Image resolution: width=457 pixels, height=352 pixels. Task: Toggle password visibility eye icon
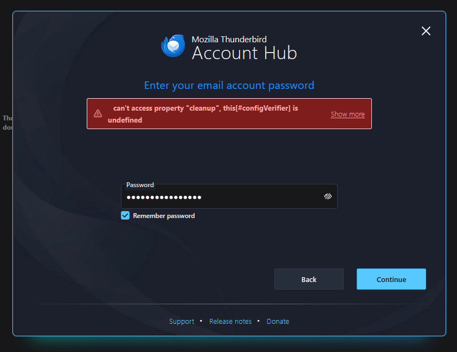tap(328, 196)
